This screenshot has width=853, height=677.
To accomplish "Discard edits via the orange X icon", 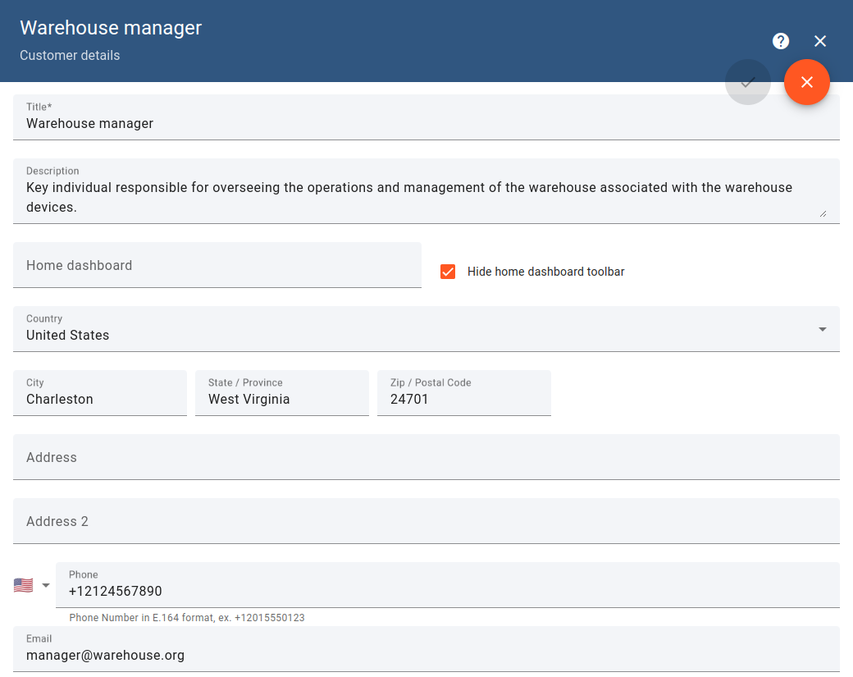I will coord(807,82).
